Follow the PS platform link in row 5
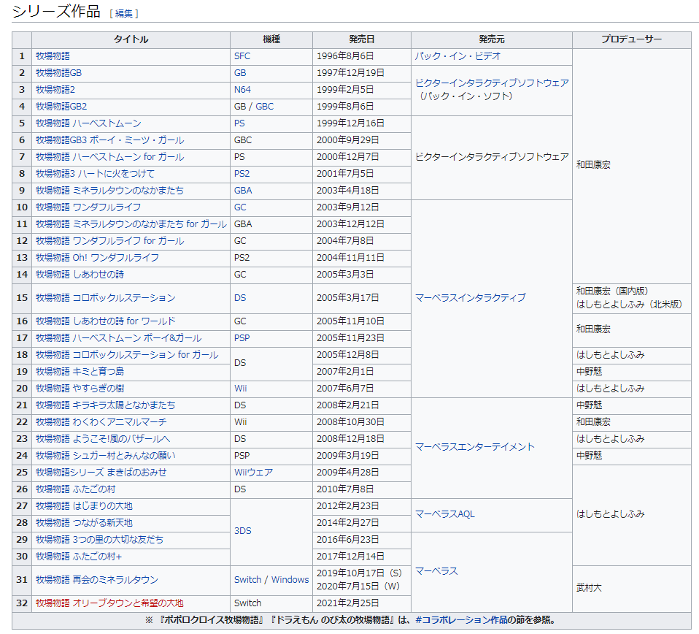699x634 pixels. 239,123
